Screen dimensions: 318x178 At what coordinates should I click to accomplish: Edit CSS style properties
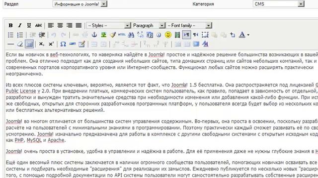pos(205,44)
